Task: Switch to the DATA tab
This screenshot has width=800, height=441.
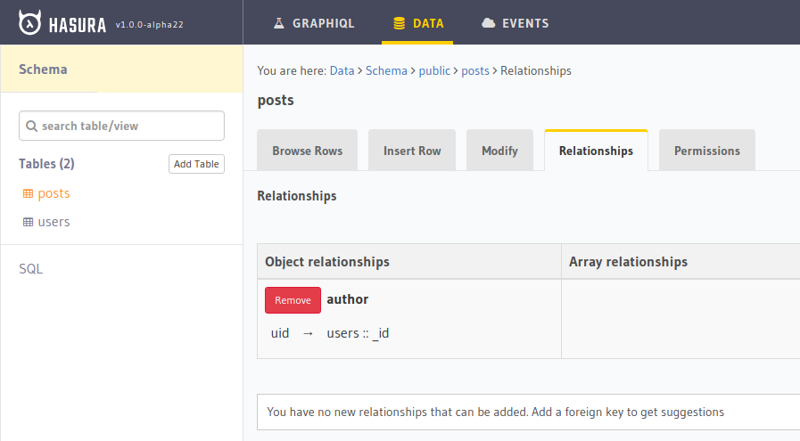Action: [417, 23]
